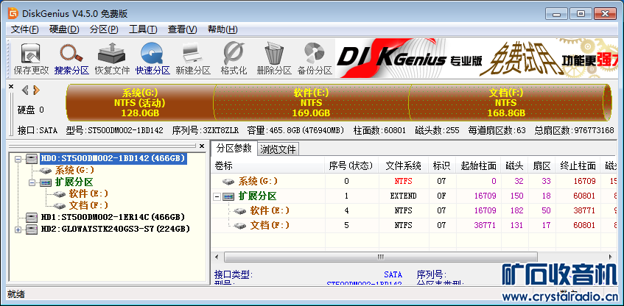Image resolution: width=624 pixels, height=306 pixels.
Task: Close the disk map bar with its X
Action: click(11, 86)
